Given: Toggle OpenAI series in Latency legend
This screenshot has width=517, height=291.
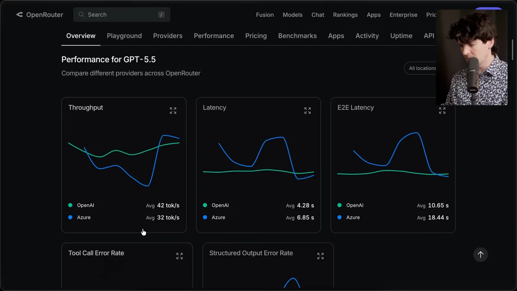Looking at the screenshot, I should click(x=216, y=205).
